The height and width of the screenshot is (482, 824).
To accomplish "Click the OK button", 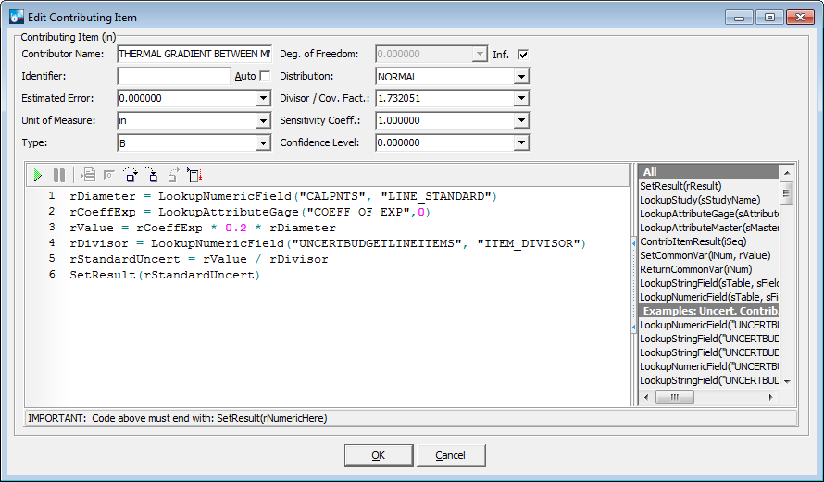I will tap(378, 455).
